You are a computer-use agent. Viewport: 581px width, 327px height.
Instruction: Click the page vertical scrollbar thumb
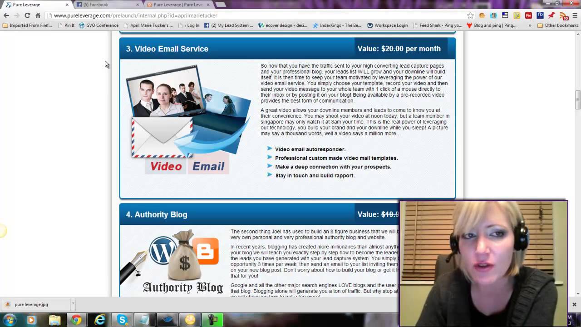tap(577, 100)
